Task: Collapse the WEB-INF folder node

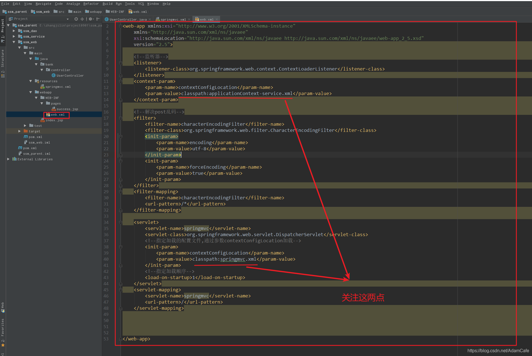Action: (x=36, y=98)
